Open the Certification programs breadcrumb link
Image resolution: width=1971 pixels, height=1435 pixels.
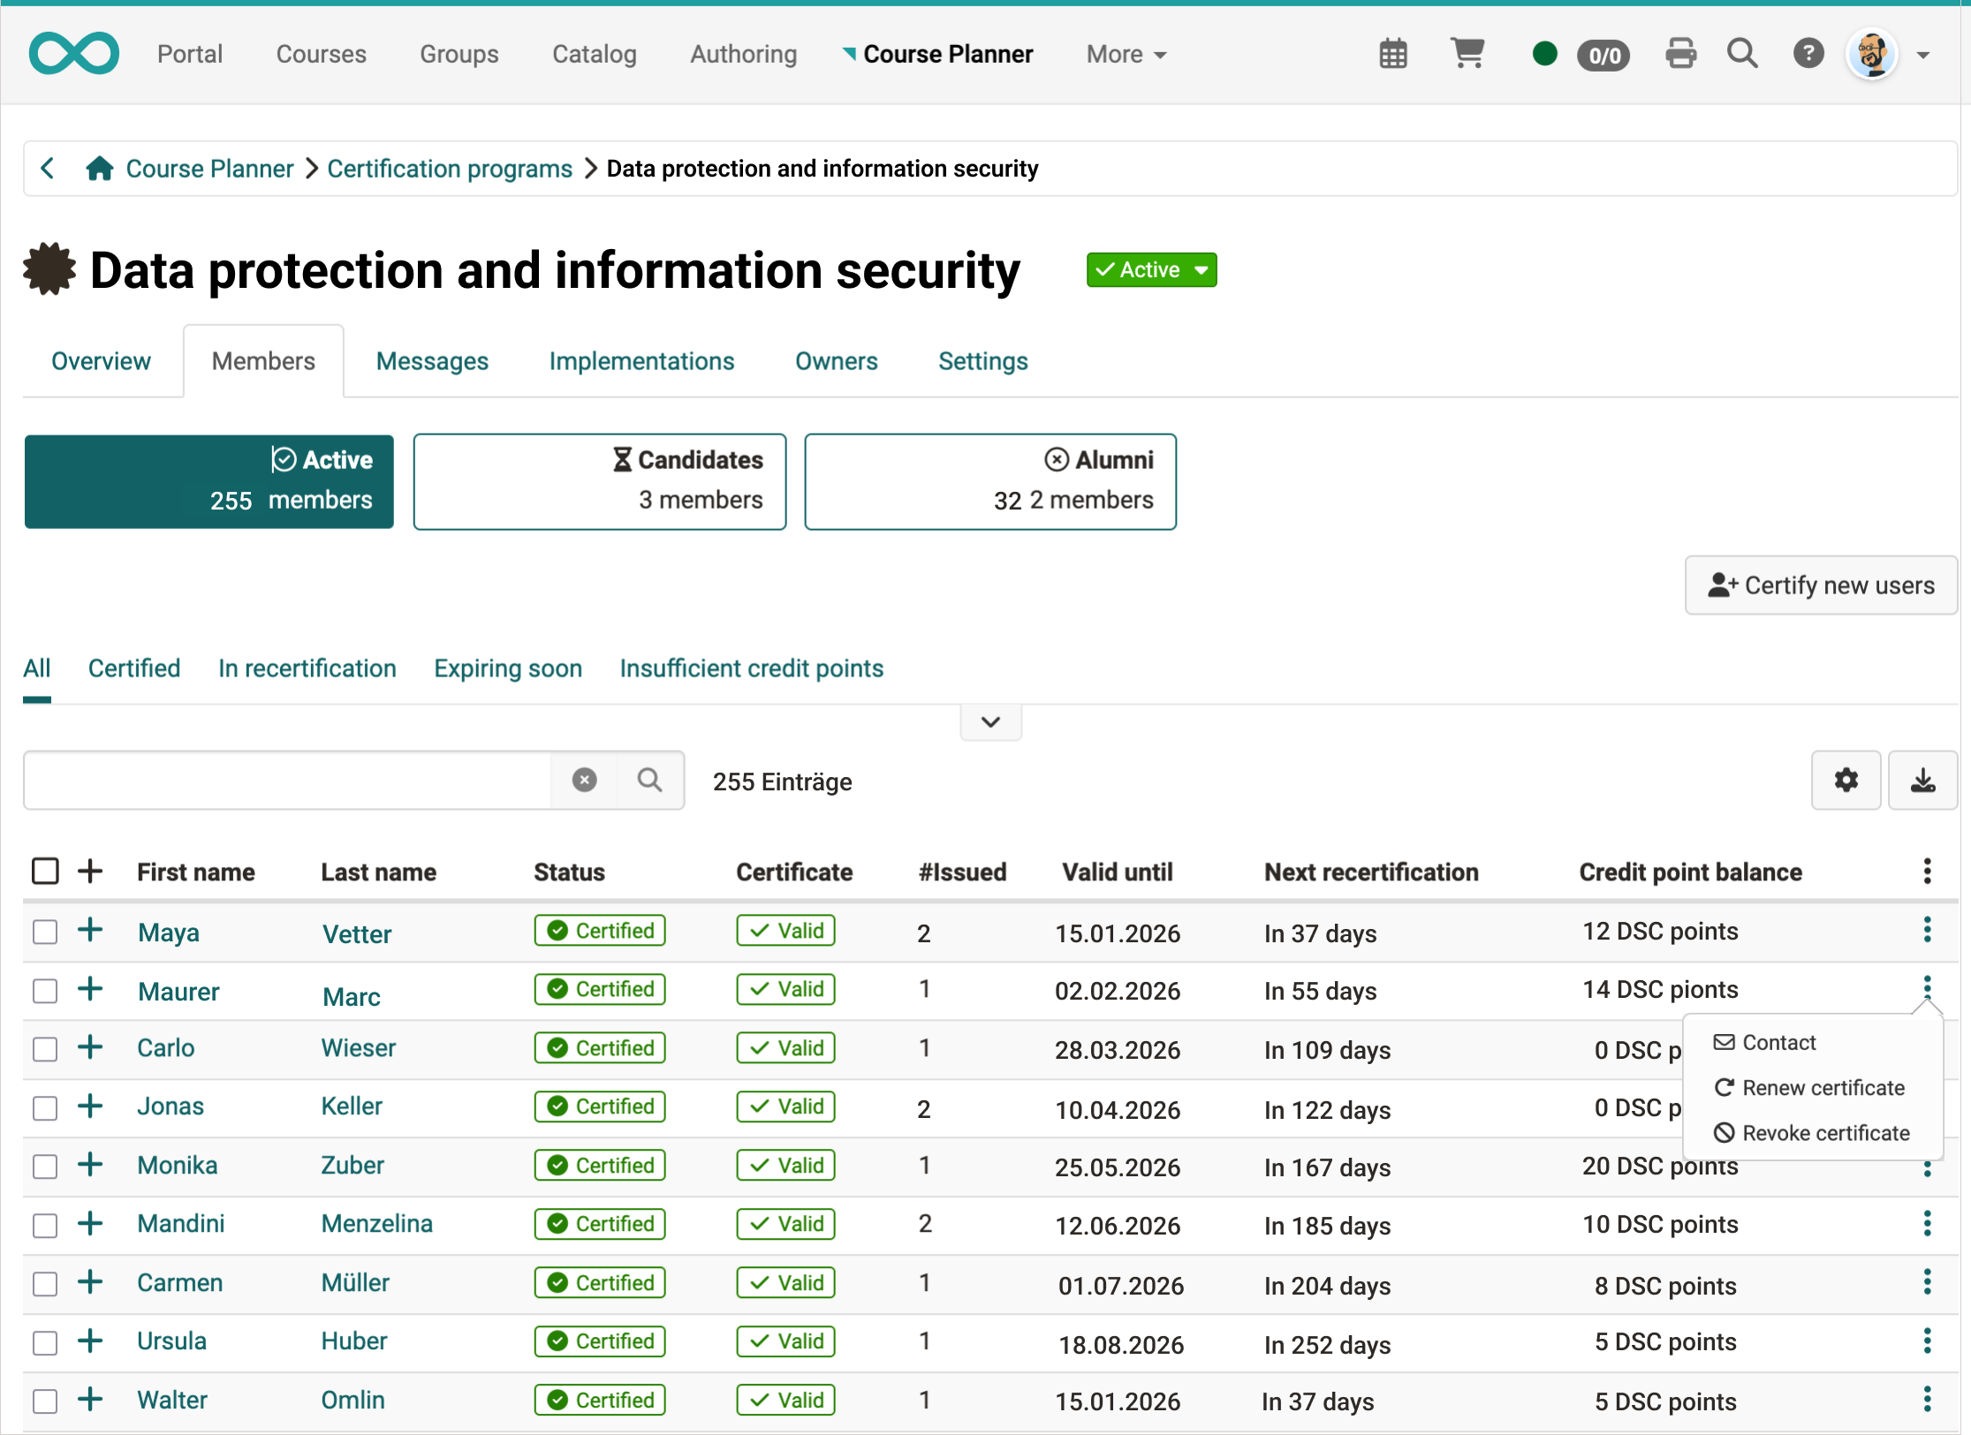coord(450,169)
